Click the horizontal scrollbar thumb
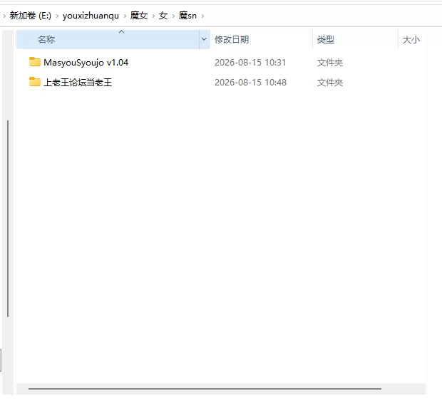Viewport: 442px width, 401px height. pyautogui.click(x=205, y=389)
